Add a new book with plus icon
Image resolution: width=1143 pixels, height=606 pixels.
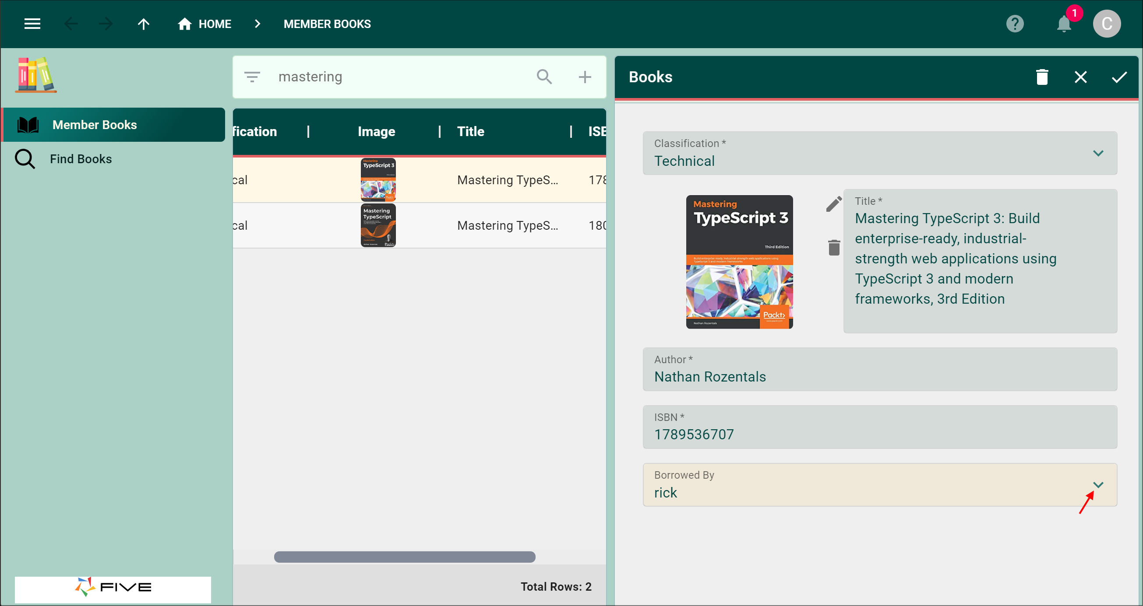(585, 77)
